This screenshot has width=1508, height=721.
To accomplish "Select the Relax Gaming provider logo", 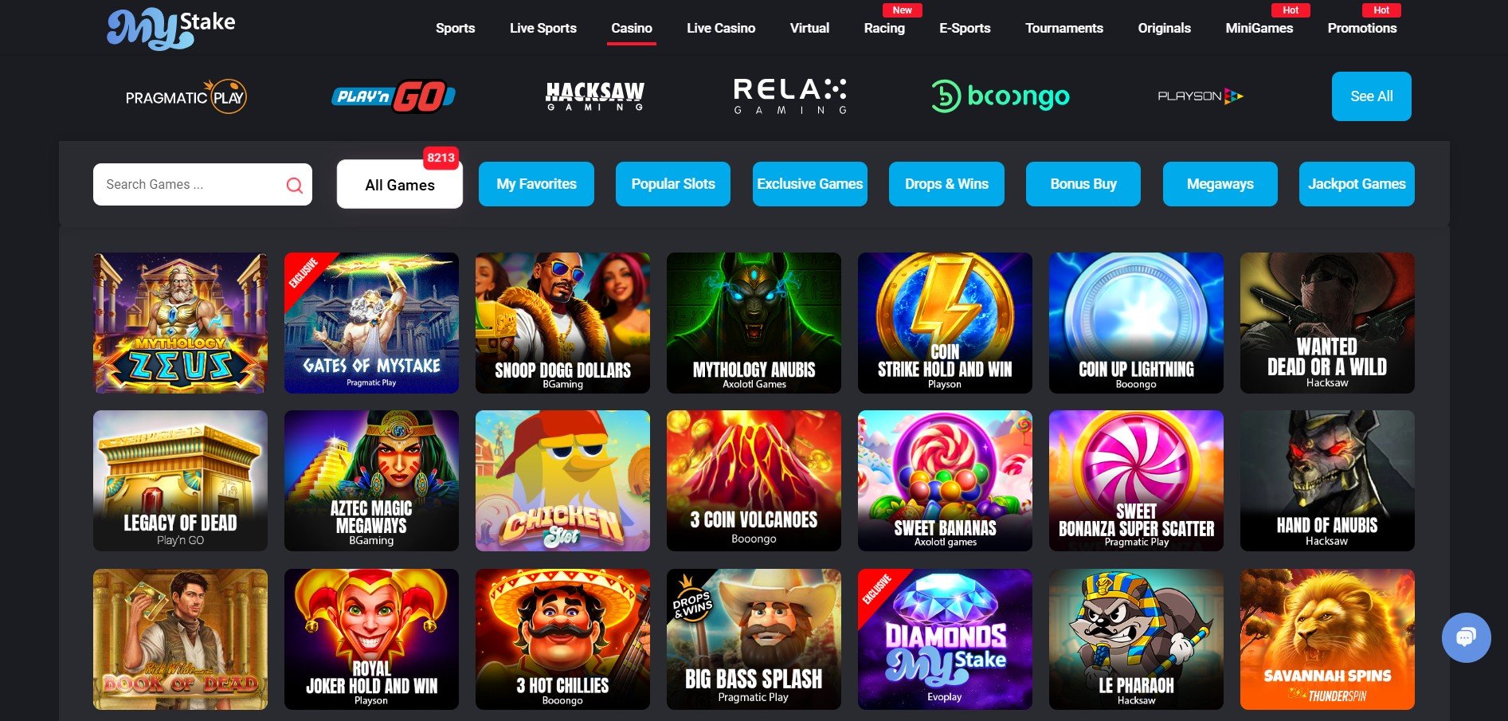I will pyautogui.click(x=790, y=96).
